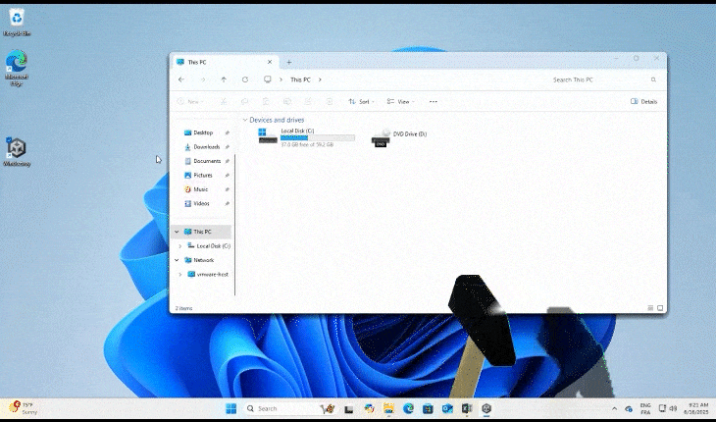Open File Explorer from the taskbar

point(388,408)
